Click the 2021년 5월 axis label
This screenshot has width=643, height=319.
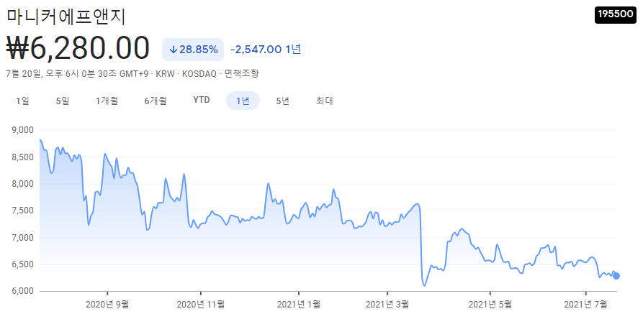(x=490, y=304)
